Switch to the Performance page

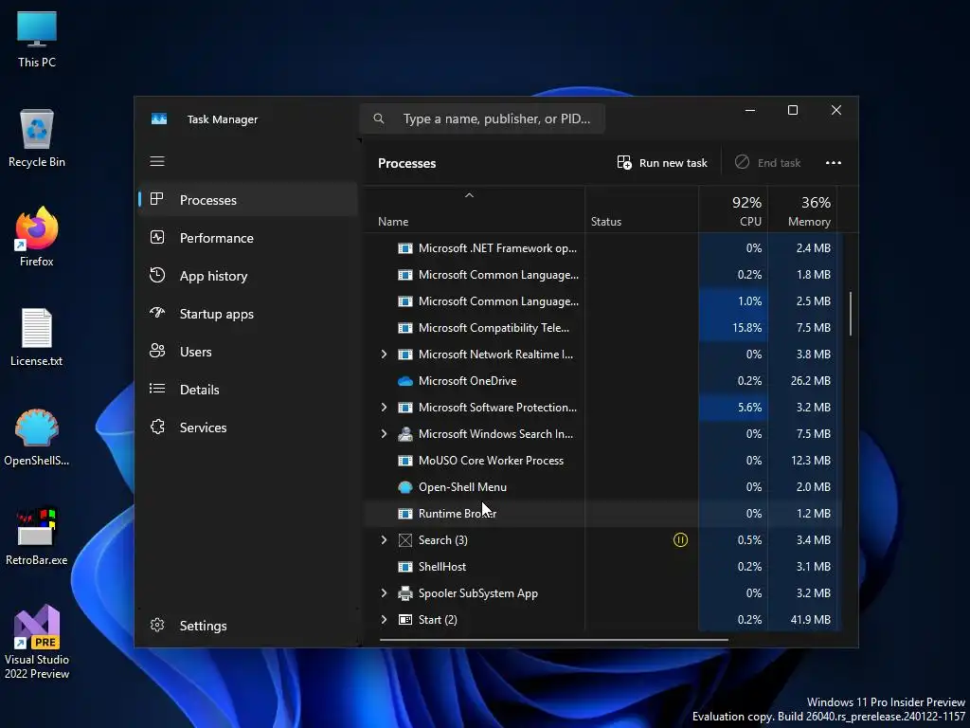point(247,238)
